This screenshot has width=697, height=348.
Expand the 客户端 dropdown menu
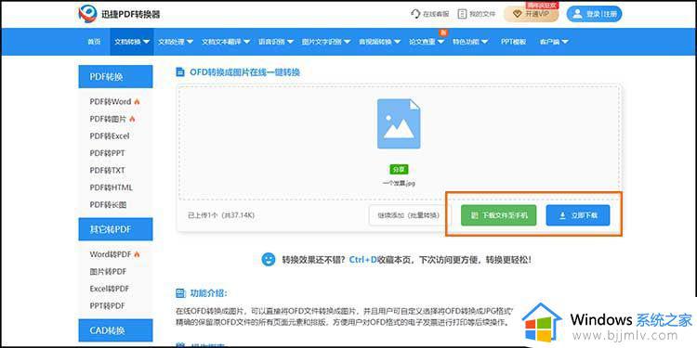(554, 42)
